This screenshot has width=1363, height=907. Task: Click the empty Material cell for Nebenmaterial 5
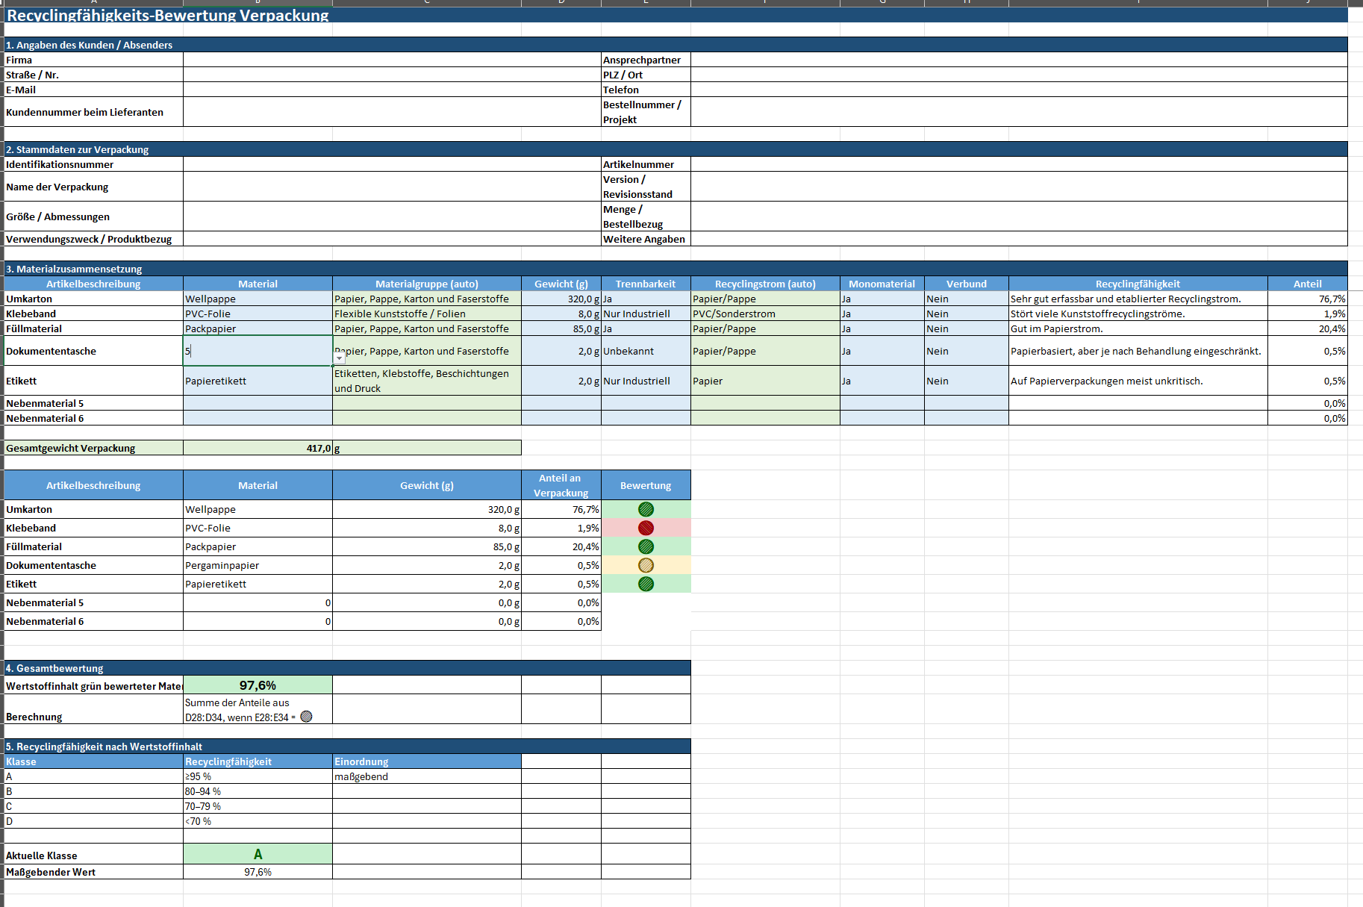click(x=258, y=403)
